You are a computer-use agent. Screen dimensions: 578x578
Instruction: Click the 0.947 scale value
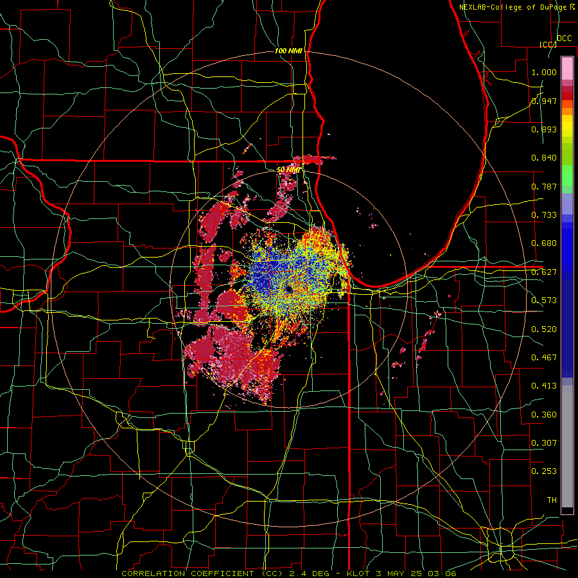pos(544,101)
